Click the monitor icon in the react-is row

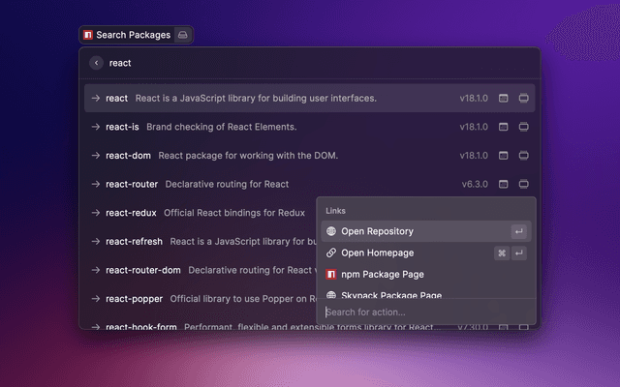point(524,127)
